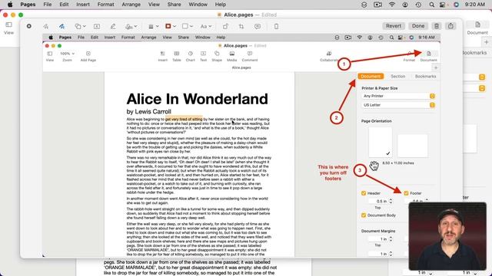
Task: Click the plus button below Document in the background window
Action: [487, 41]
